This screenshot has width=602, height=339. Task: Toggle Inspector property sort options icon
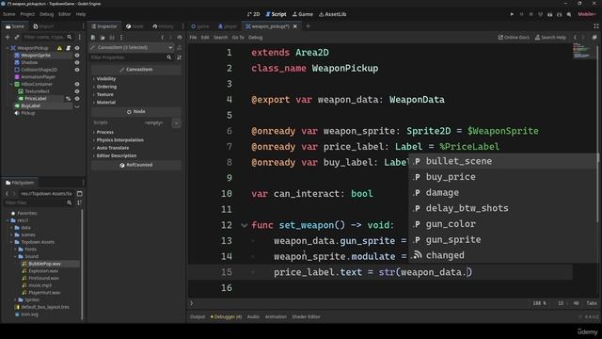click(180, 57)
